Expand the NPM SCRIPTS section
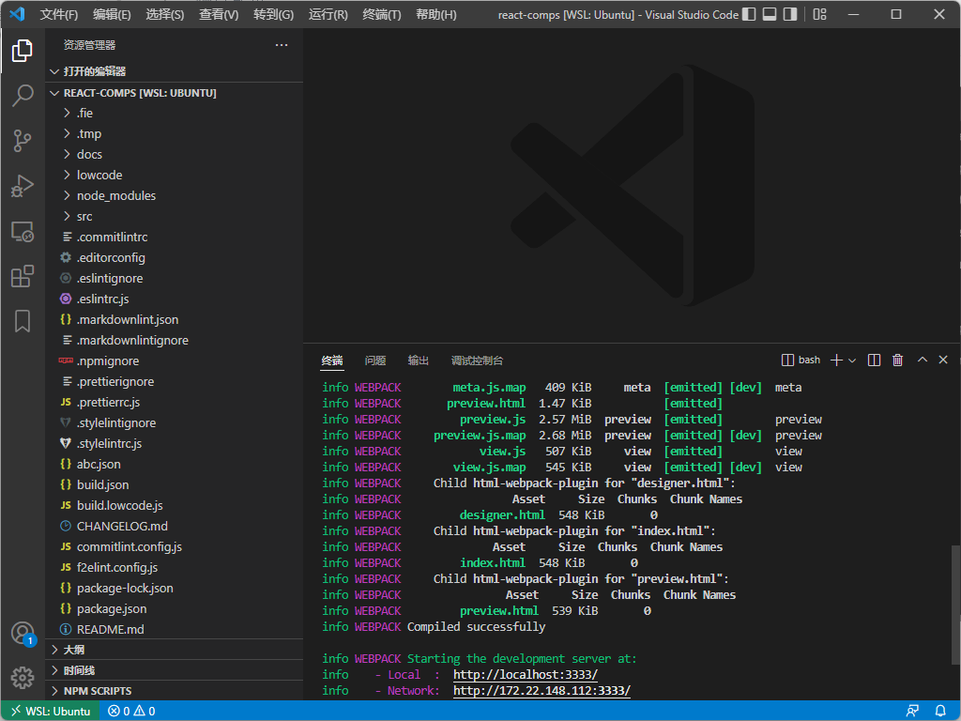 [x=174, y=691]
